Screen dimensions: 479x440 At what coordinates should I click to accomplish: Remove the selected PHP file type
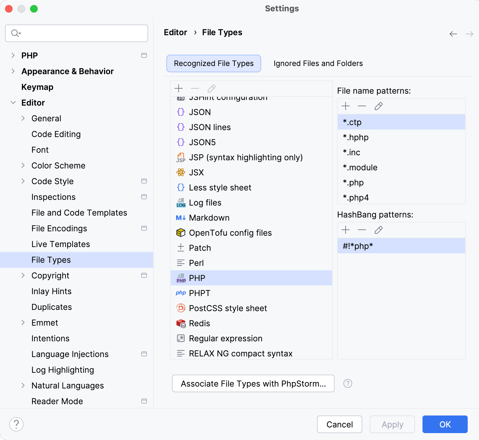click(x=195, y=88)
